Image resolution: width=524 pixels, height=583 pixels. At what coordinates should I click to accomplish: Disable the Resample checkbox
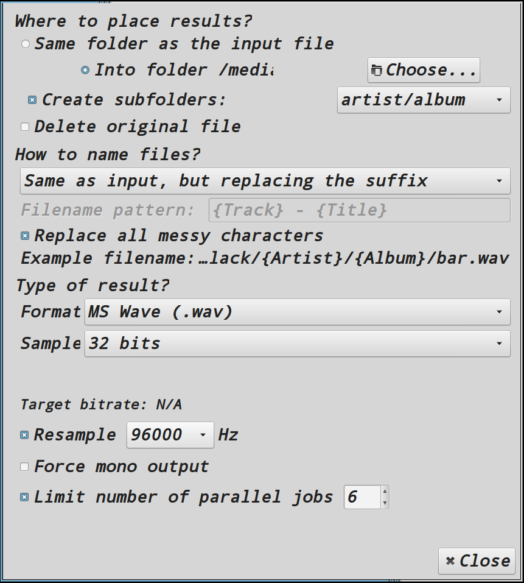[x=24, y=435]
